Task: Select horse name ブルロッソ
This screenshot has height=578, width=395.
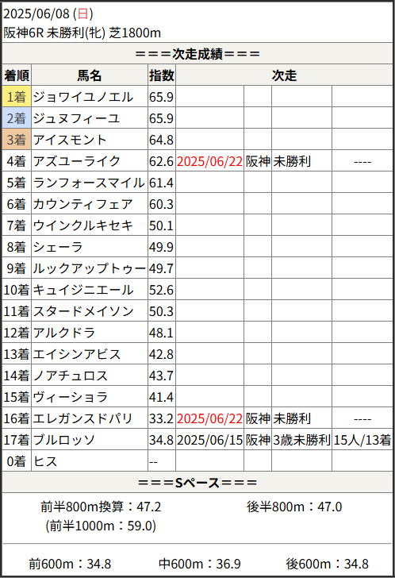Action: pos(64,440)
